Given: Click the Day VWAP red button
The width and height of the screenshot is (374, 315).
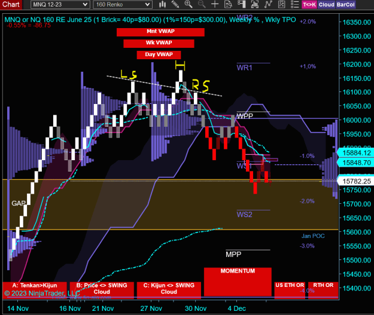Looking at the screenshot, I should [159, 55].
